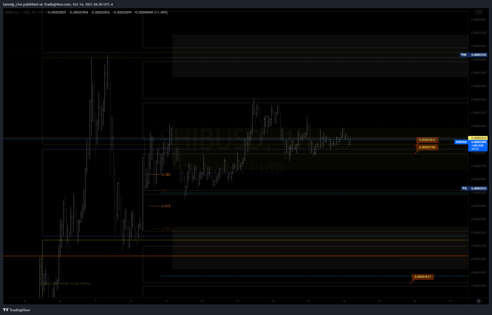The width and height of the screenshot is (492, 315).
Task: Click date 10 on the time axis
Action: point(202,301)
